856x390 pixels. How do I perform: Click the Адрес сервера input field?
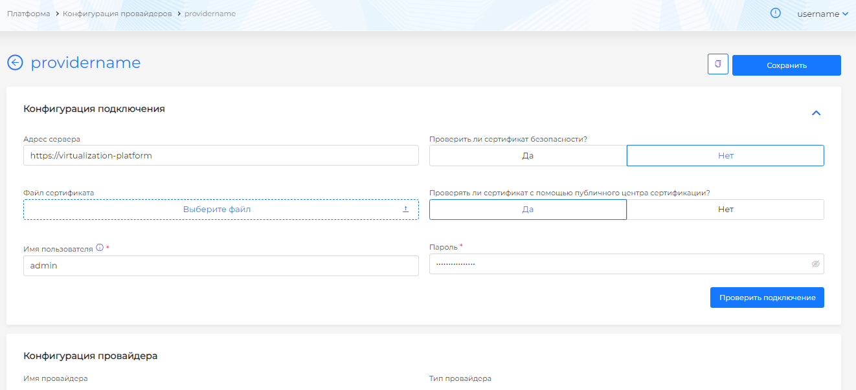tap(221, 155)
